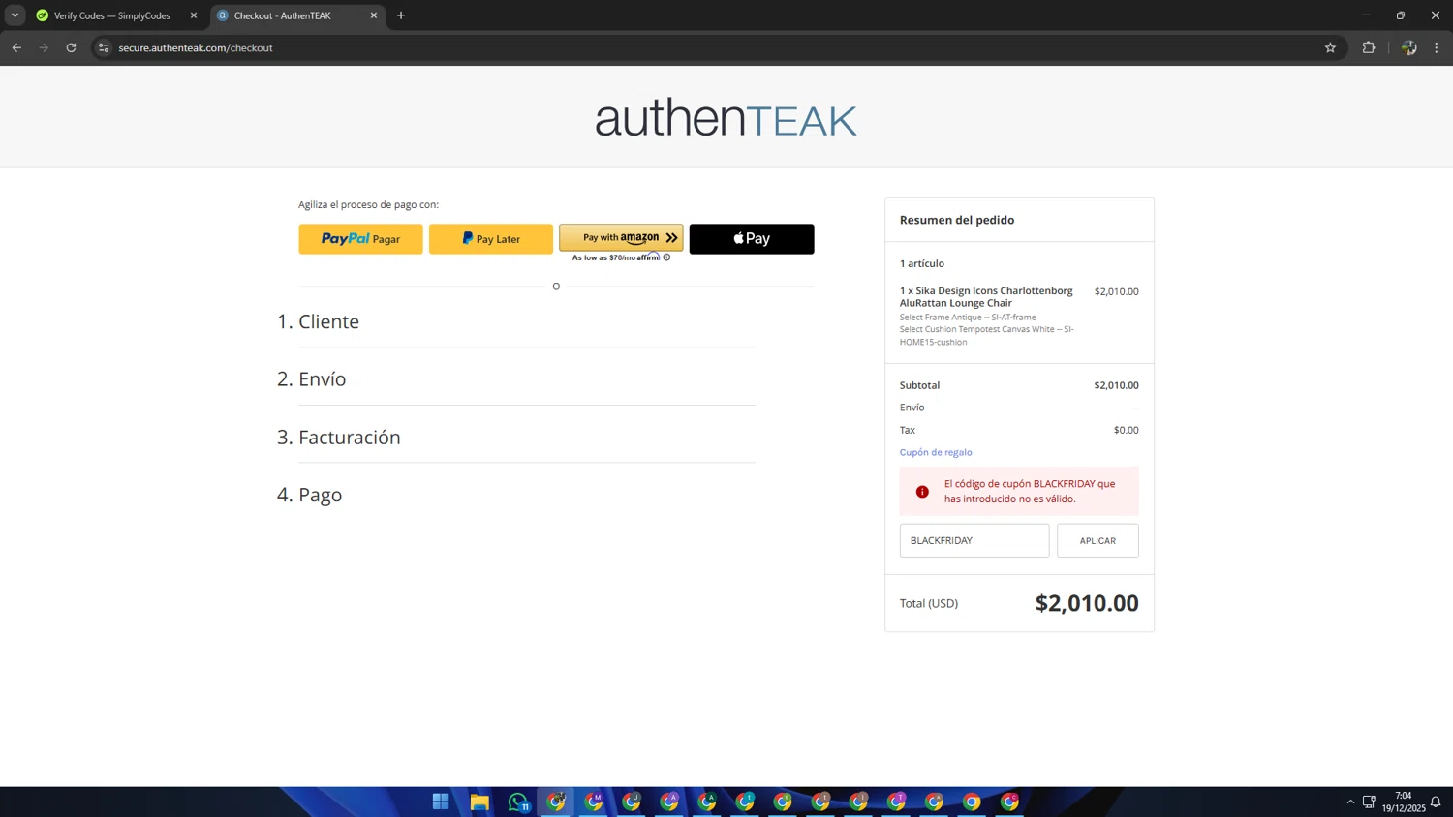Click the authenTEAK logo
Image resolution: width=1453 pixels, height=817 pixels.
pos(726,119)
